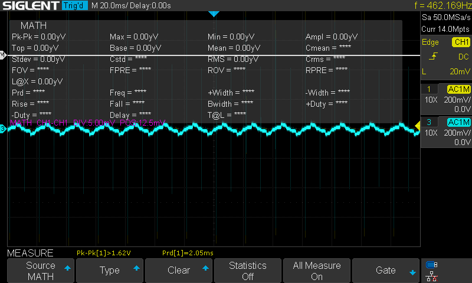Click the SIGLENT logo
Viewport: 472px width, 283px height.
click(31, 5)
